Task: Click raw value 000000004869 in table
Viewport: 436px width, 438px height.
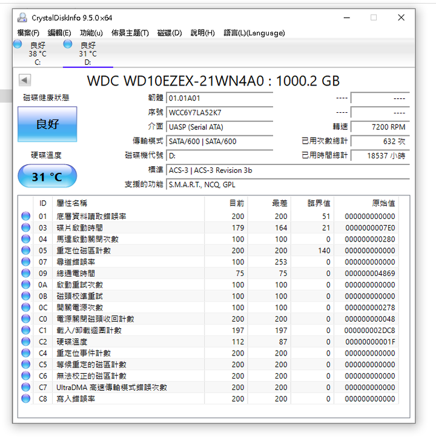Action: point(370,273)
